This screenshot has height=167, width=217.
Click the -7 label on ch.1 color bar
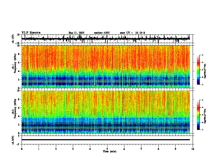tap(202, 85)
